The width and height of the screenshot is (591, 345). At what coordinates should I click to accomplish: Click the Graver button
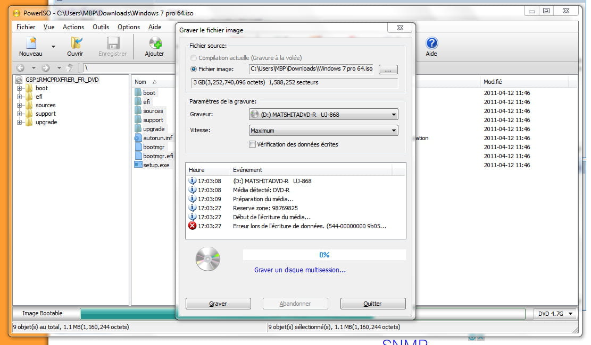[x=218, y=304]
